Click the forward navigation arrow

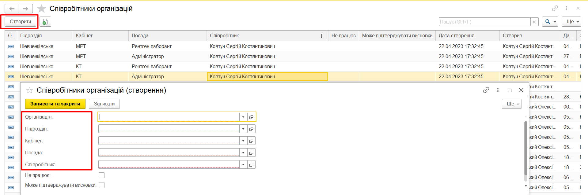coord(25,9)
